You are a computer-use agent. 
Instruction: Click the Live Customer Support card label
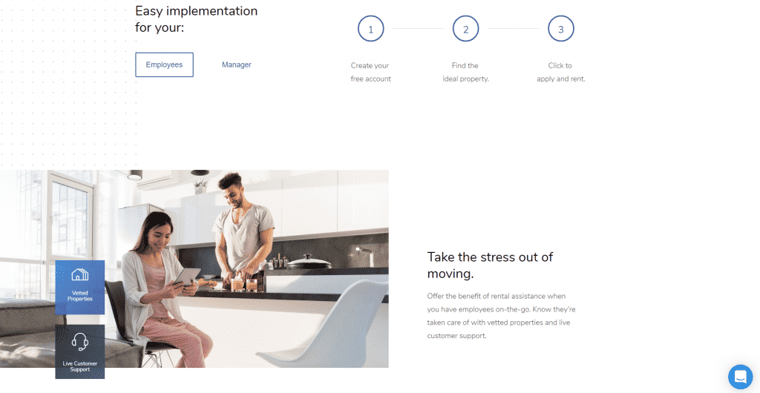click(x=80, y=366)
